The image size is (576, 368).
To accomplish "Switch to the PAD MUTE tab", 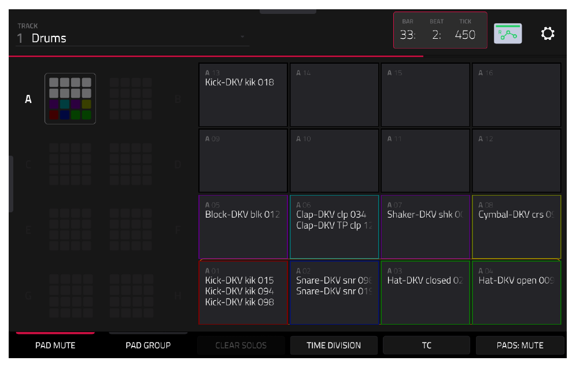I will 55,345.
